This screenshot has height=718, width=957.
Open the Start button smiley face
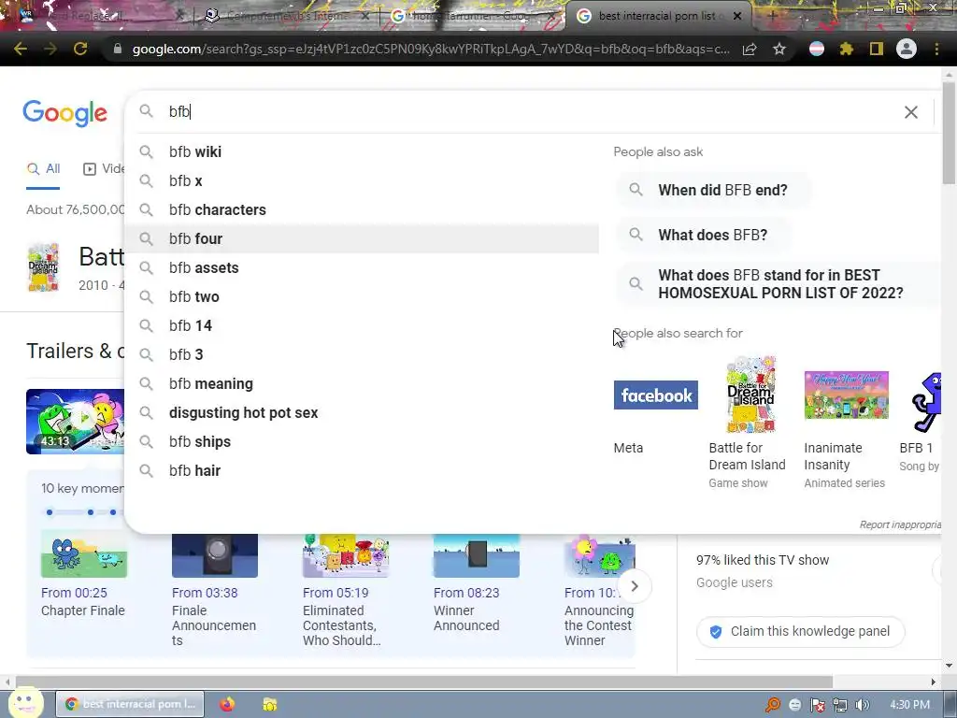coord(24,703)
